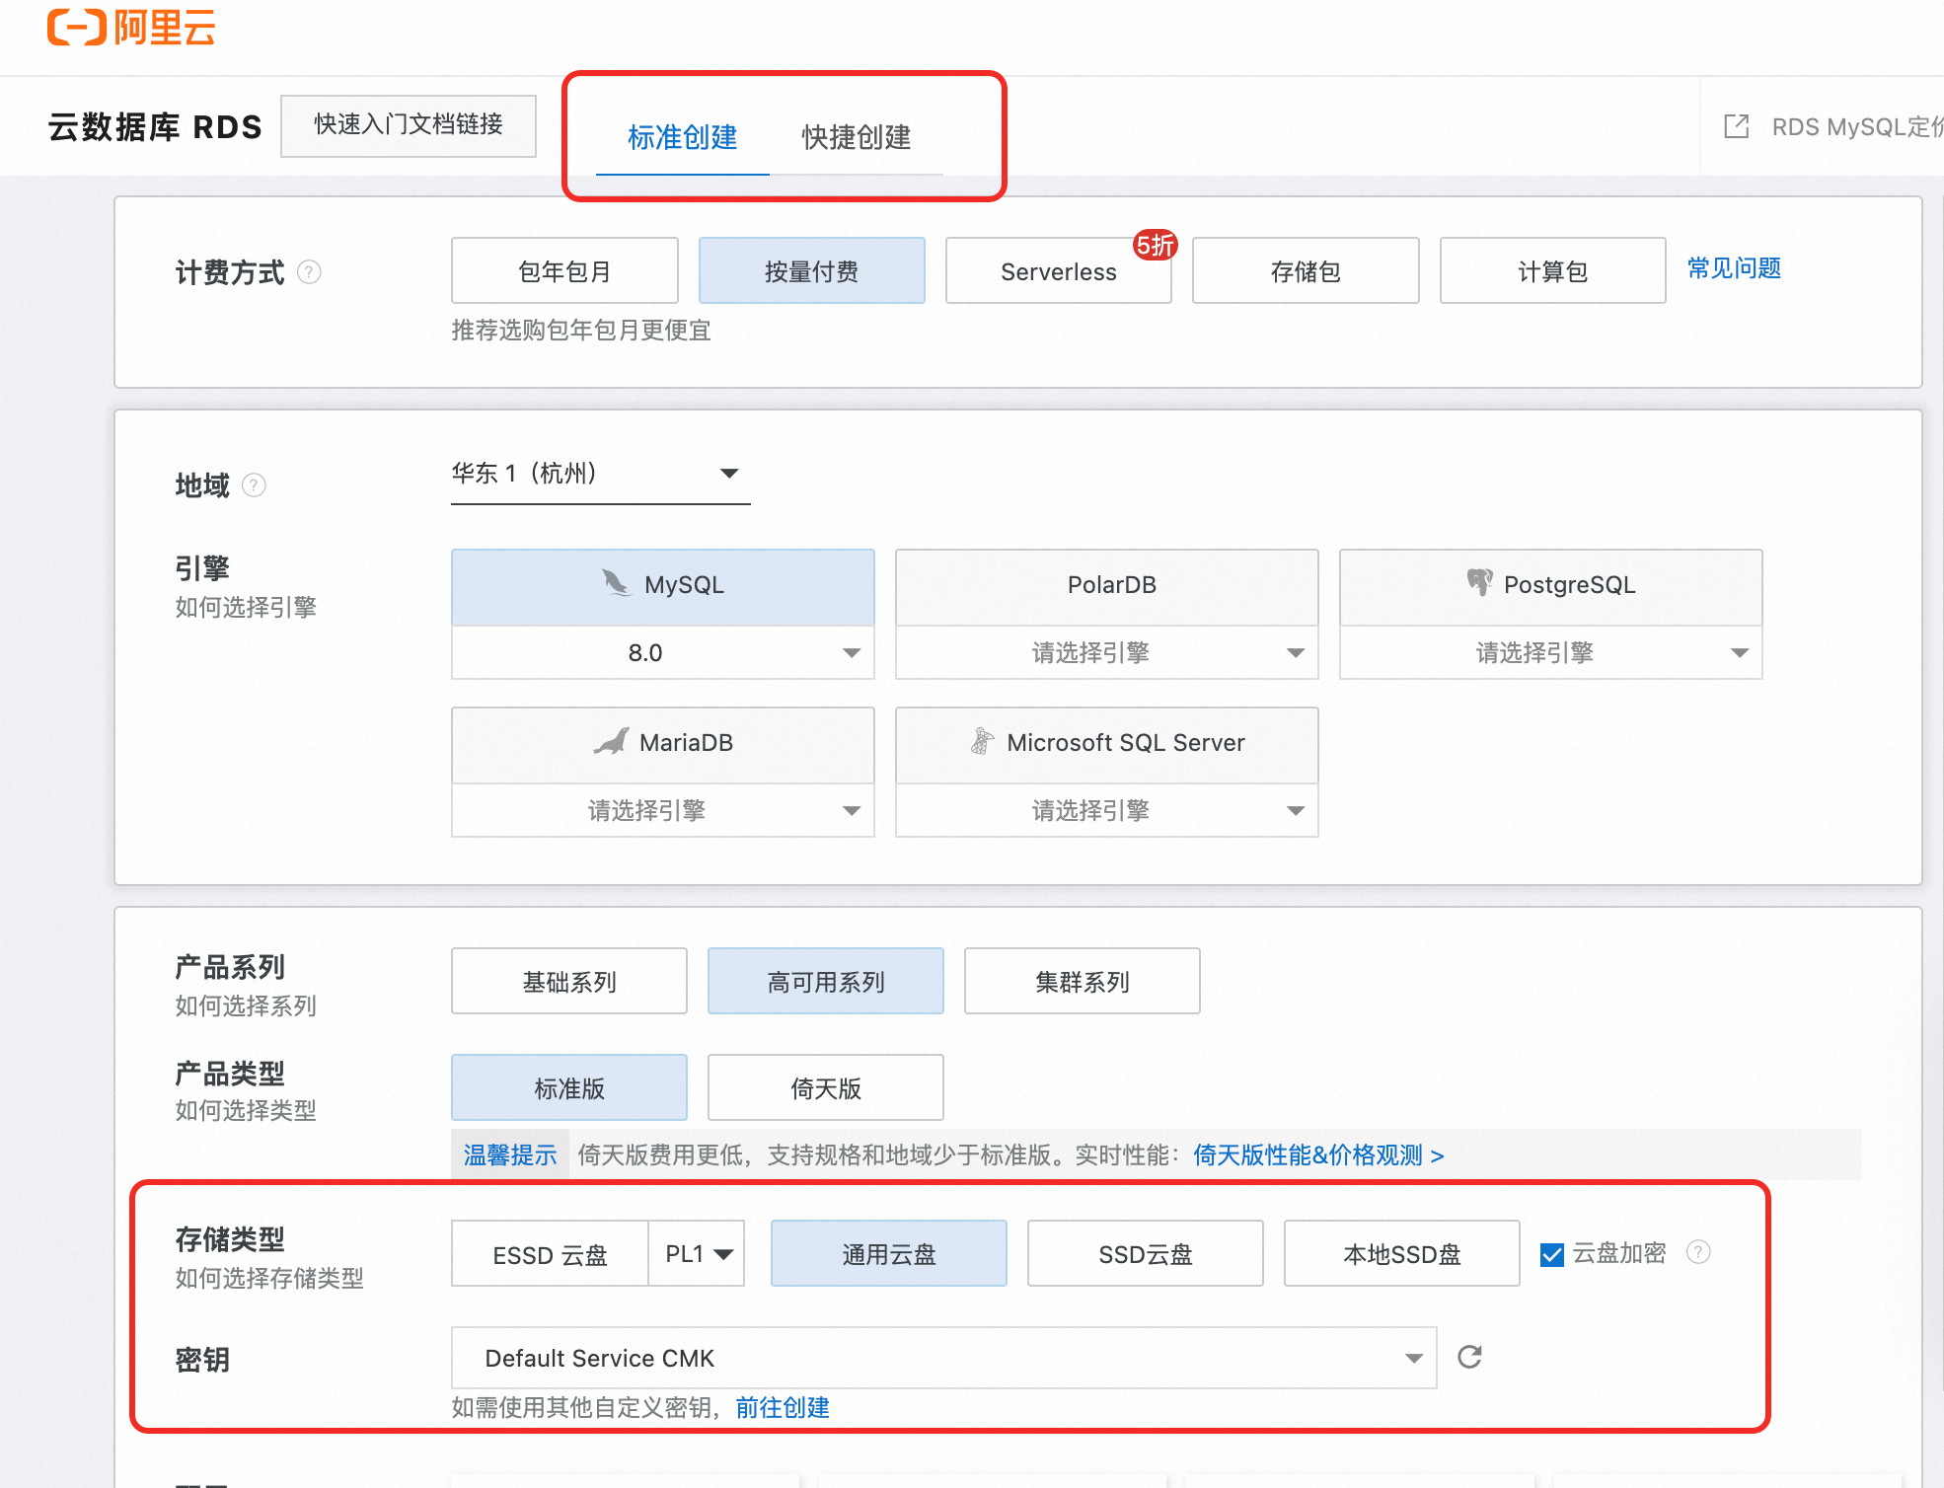Click 快速入门文档链接 button
The image size is (1944, 1488).
coord(409,125)
